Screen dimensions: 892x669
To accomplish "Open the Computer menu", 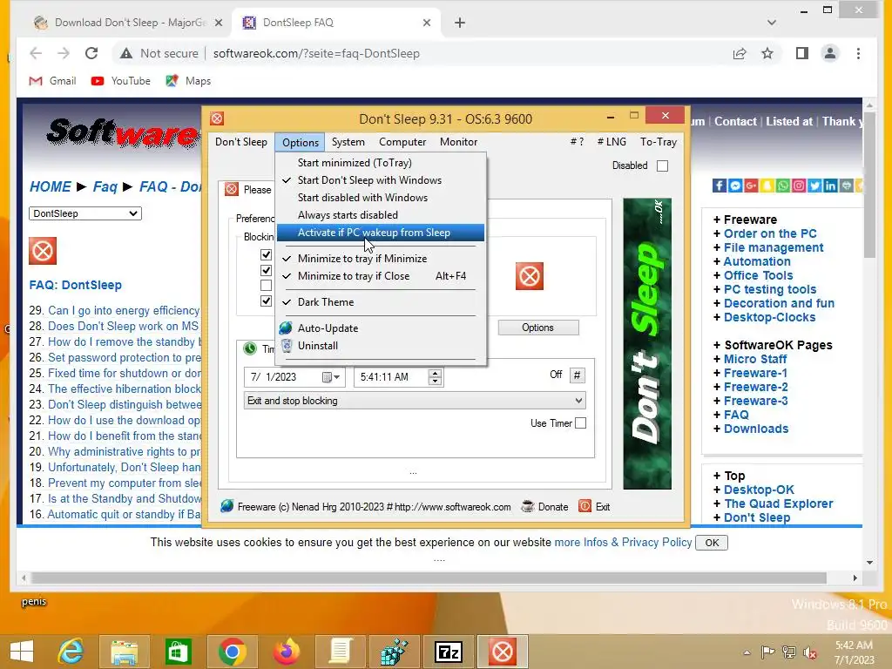I will click(402, 142).
